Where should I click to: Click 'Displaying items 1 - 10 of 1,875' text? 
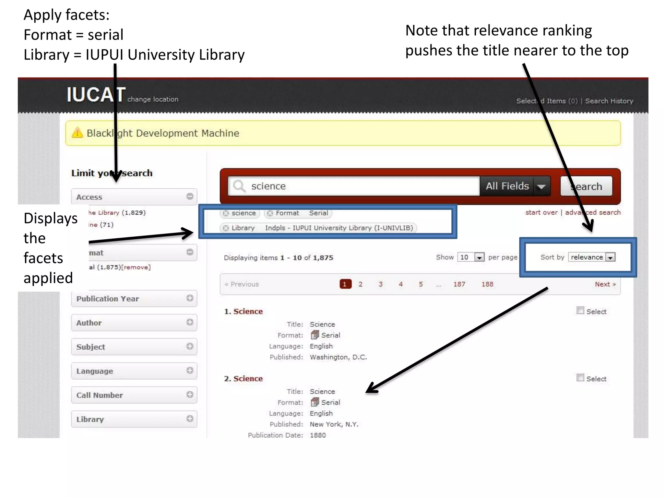tap(279, 257)
